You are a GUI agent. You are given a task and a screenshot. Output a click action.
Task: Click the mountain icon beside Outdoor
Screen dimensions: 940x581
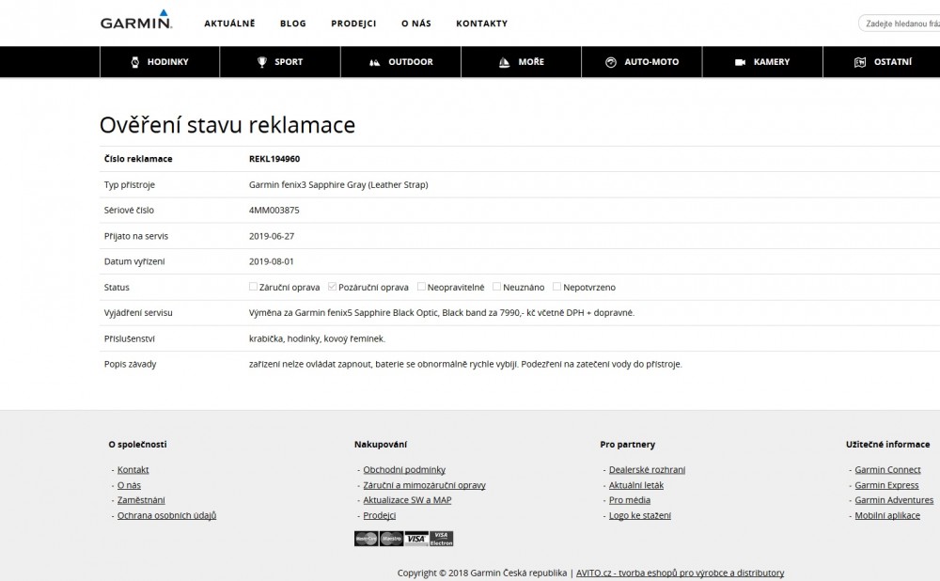pos(375,62)
